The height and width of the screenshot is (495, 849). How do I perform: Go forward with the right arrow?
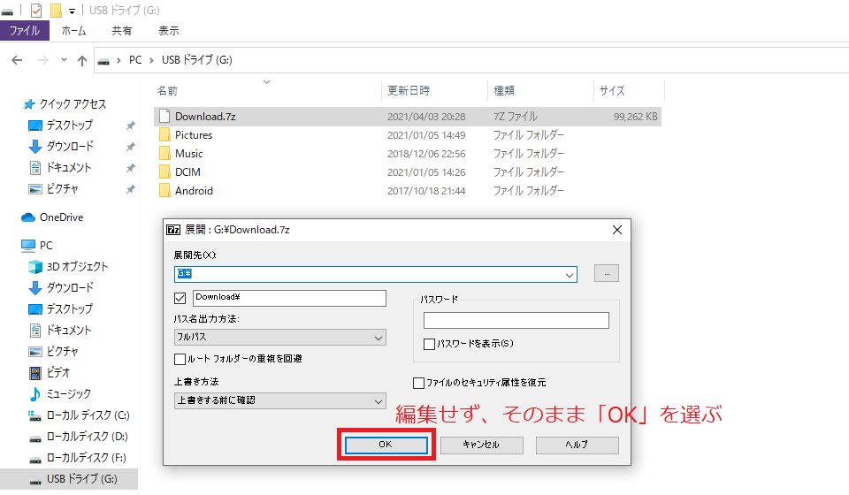click(42, 60)
